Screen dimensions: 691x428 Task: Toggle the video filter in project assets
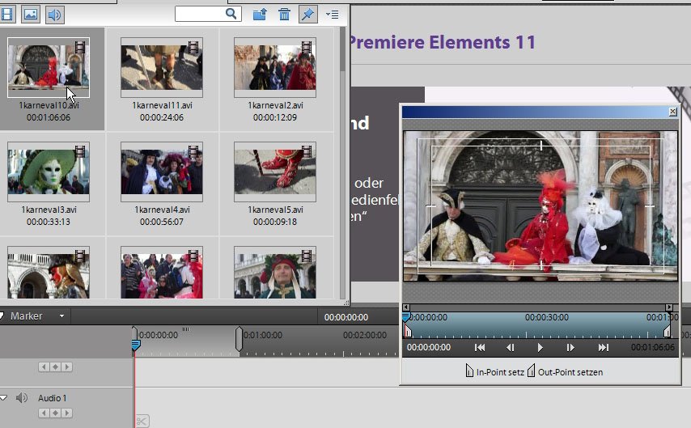pyautogui.click(x=6, y=15)
